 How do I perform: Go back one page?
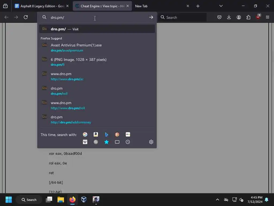6,17
